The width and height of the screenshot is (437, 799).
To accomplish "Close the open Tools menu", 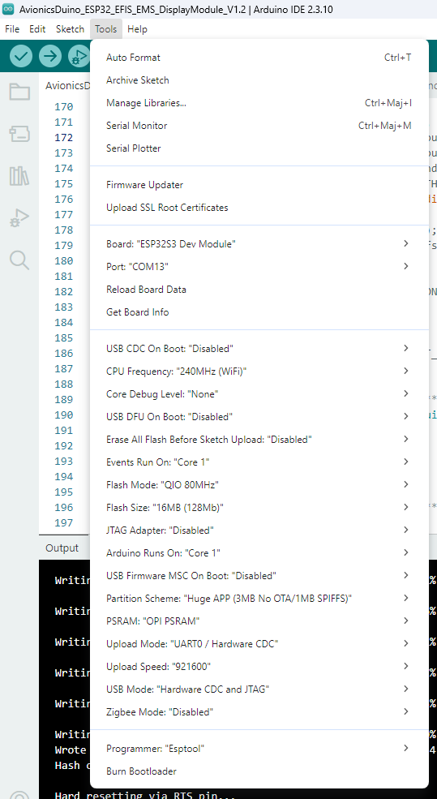I will [106, 29].
